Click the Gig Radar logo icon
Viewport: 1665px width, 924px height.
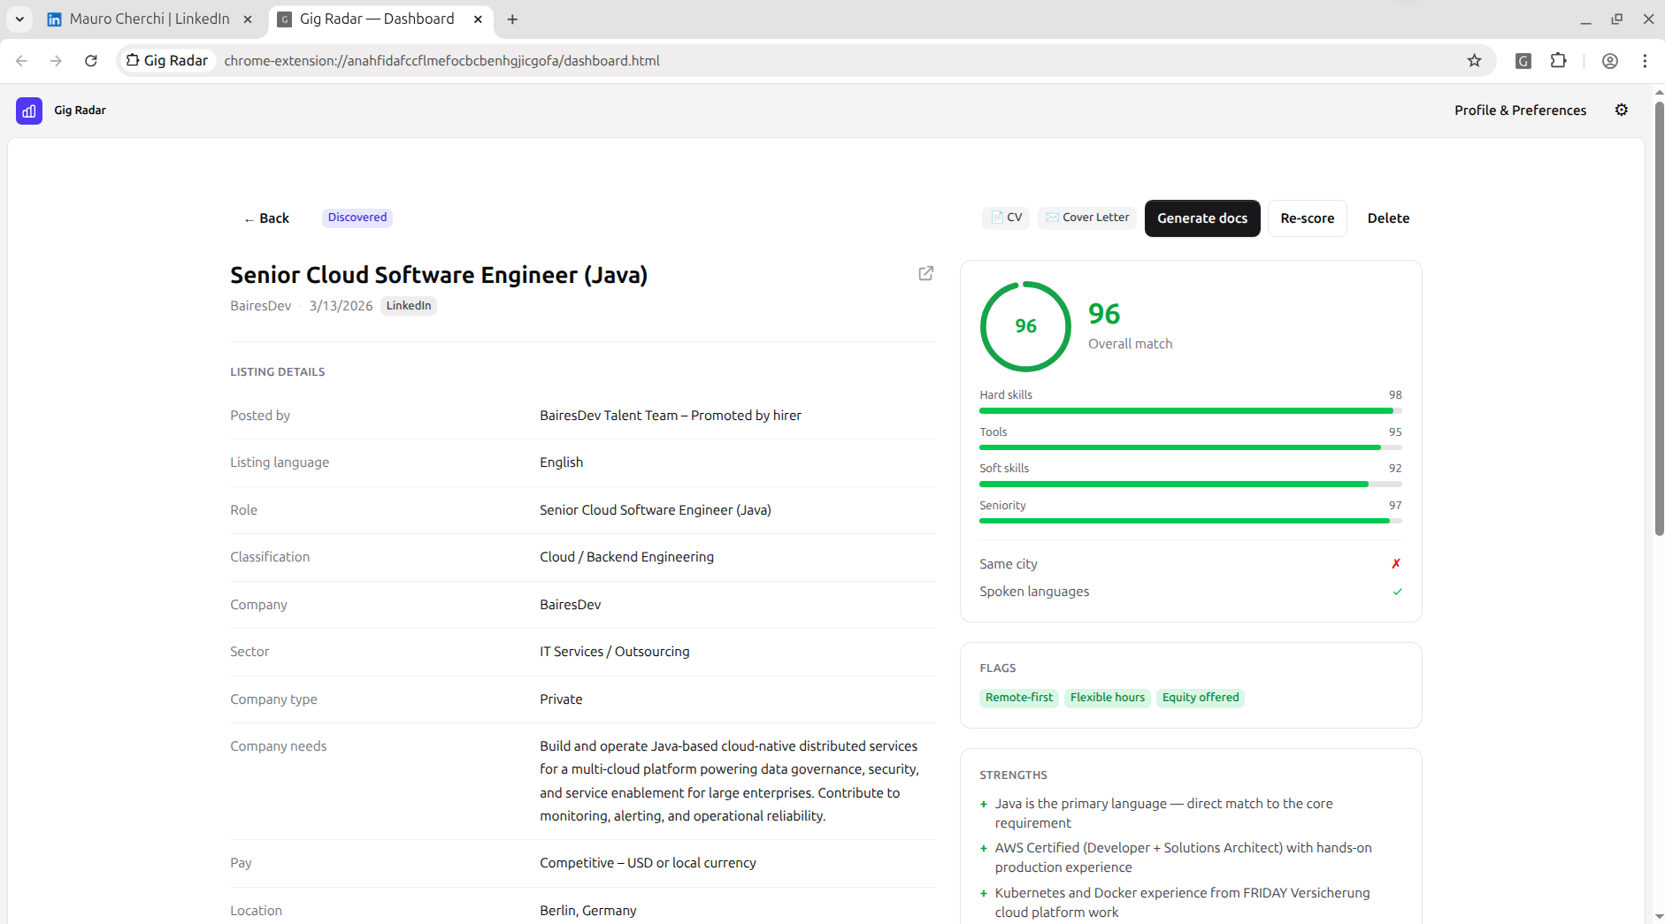click(29, 111)
